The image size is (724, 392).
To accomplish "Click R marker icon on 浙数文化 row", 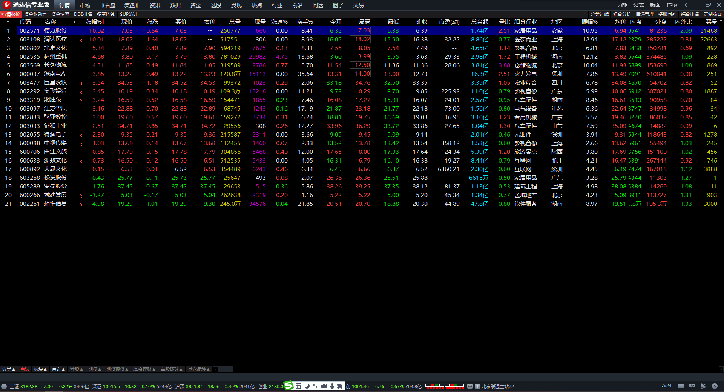I will (x=81, y=161).
